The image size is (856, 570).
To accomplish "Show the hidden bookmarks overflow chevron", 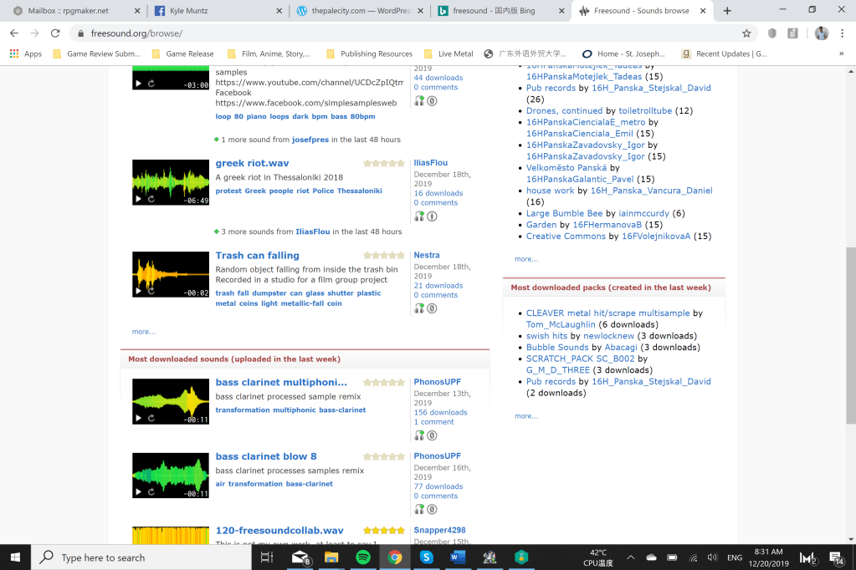I will click(841, 53).
